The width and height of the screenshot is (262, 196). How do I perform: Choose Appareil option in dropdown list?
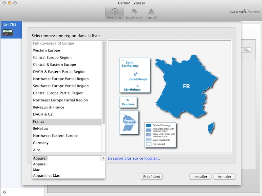[x=68, y=164]
